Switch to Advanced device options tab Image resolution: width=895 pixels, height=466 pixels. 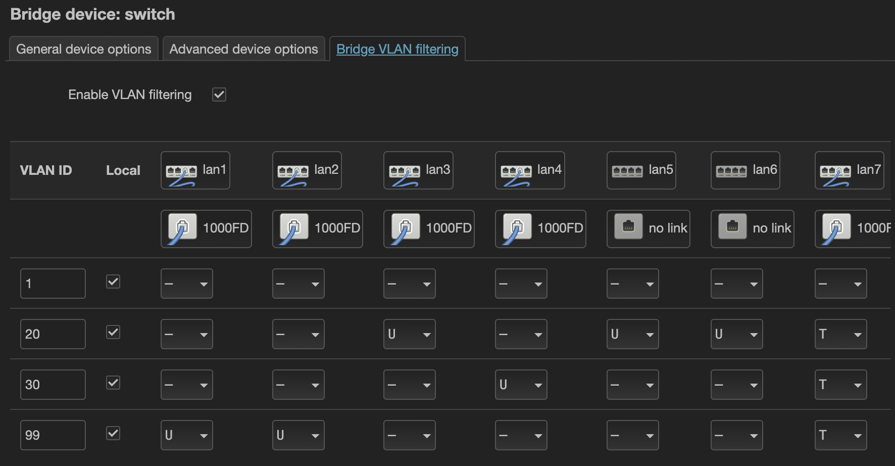243,49
